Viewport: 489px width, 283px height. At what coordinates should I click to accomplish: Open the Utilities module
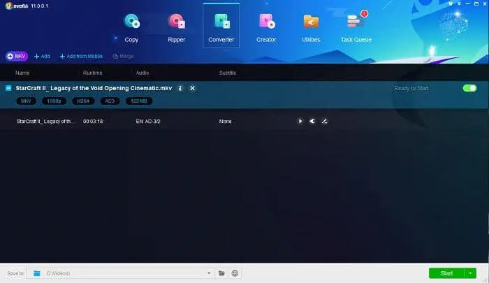click(311, 27)
